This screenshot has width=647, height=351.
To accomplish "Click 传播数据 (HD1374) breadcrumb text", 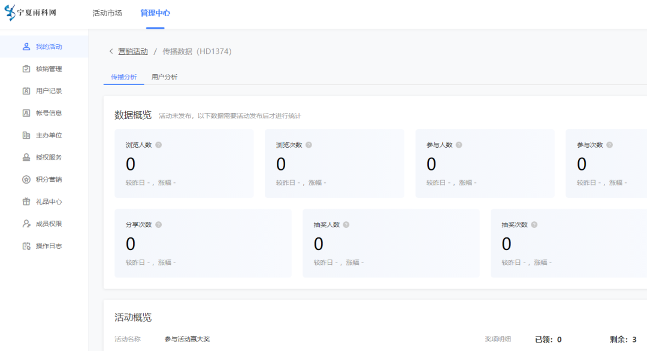I will tap(197, 51).
